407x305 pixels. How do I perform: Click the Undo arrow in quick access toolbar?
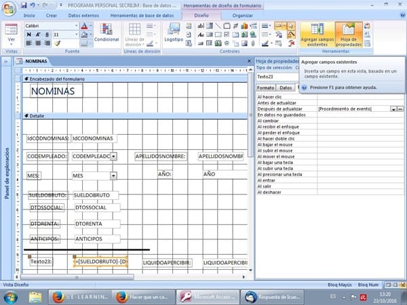point(32,5)
